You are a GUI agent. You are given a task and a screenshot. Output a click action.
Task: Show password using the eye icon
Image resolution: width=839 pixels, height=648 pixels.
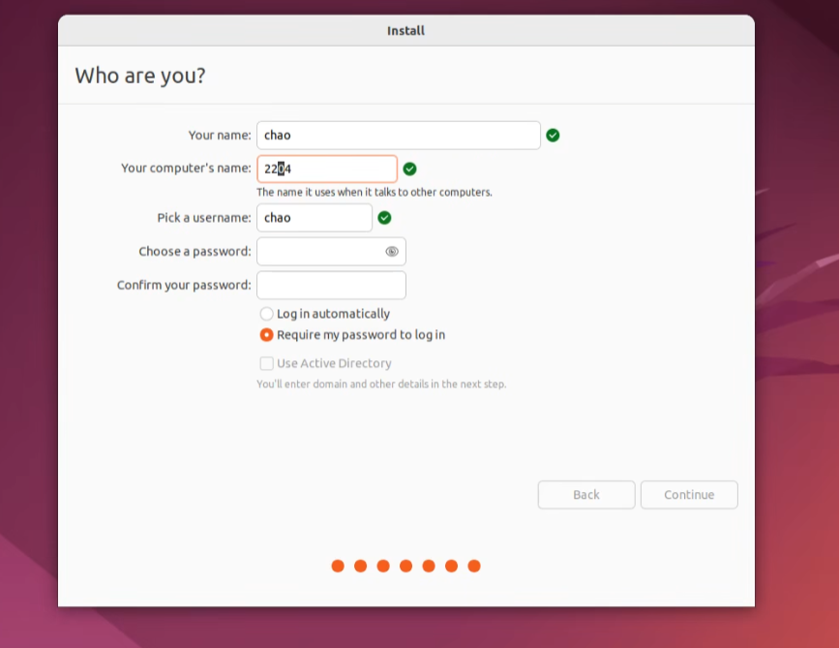[392, 252]
